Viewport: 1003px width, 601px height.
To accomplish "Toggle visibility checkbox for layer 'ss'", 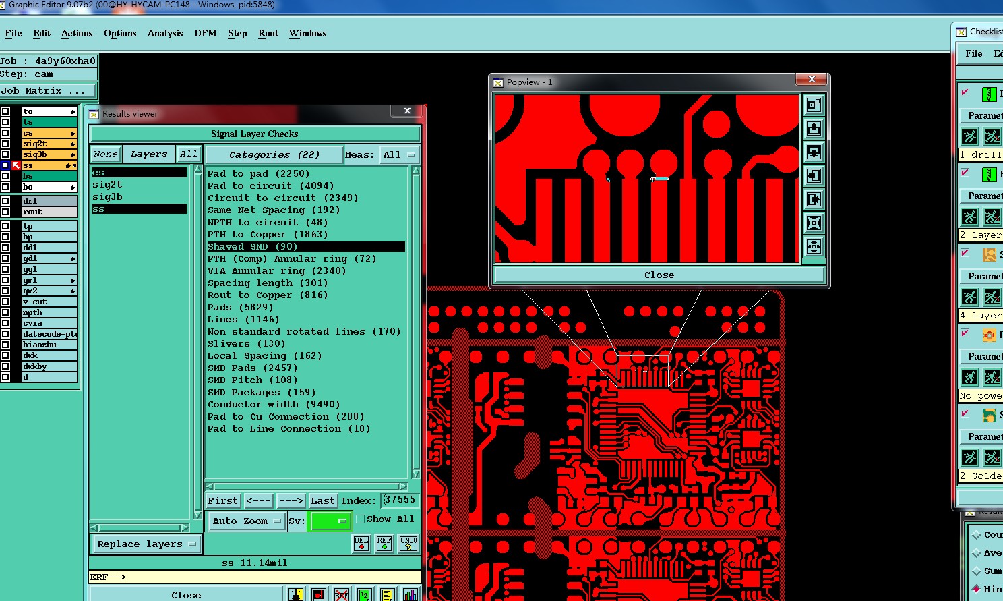I will click(x=5, y=165).
